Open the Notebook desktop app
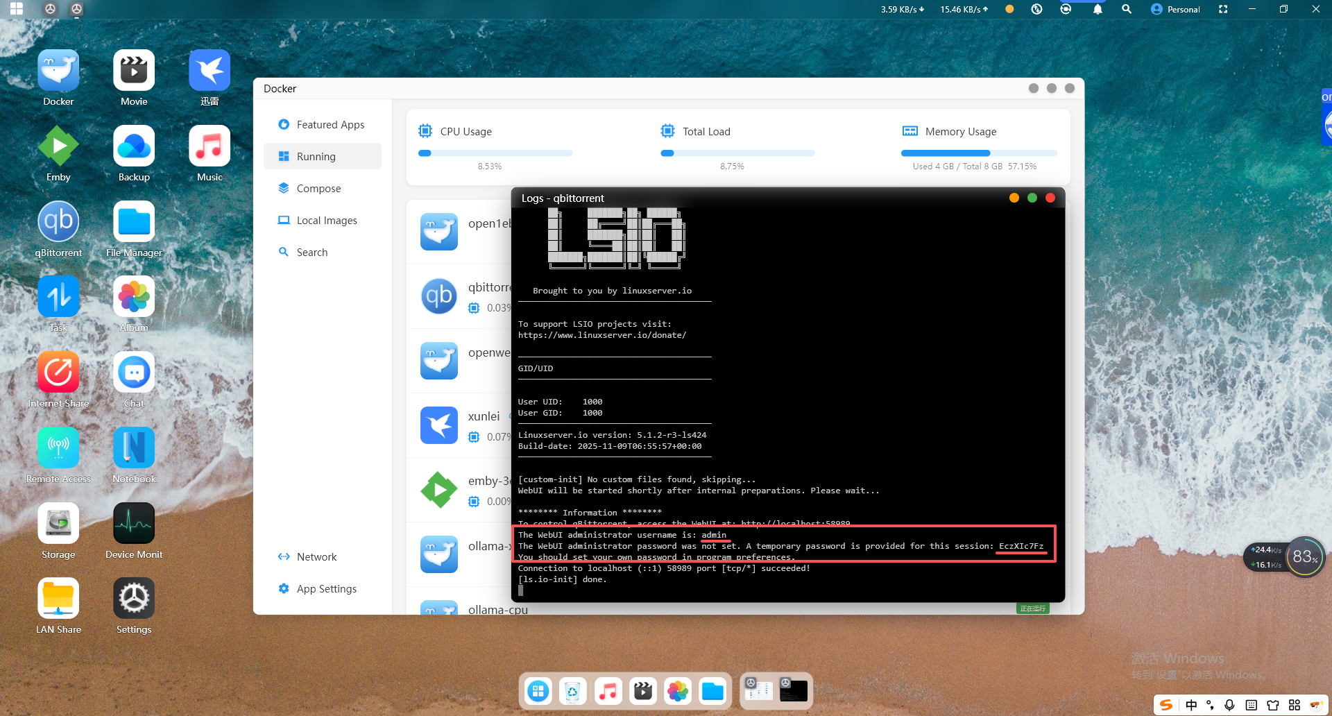Image resolution: width=1332 pixels, height=716 pixels. pos(134,448)
